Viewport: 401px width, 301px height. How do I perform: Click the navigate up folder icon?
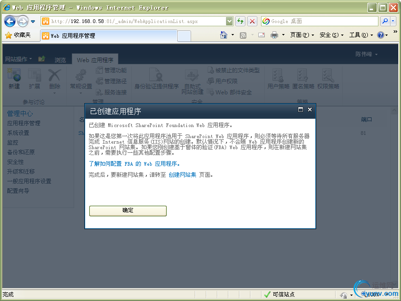pyautogui.click(x=42, y=59)
